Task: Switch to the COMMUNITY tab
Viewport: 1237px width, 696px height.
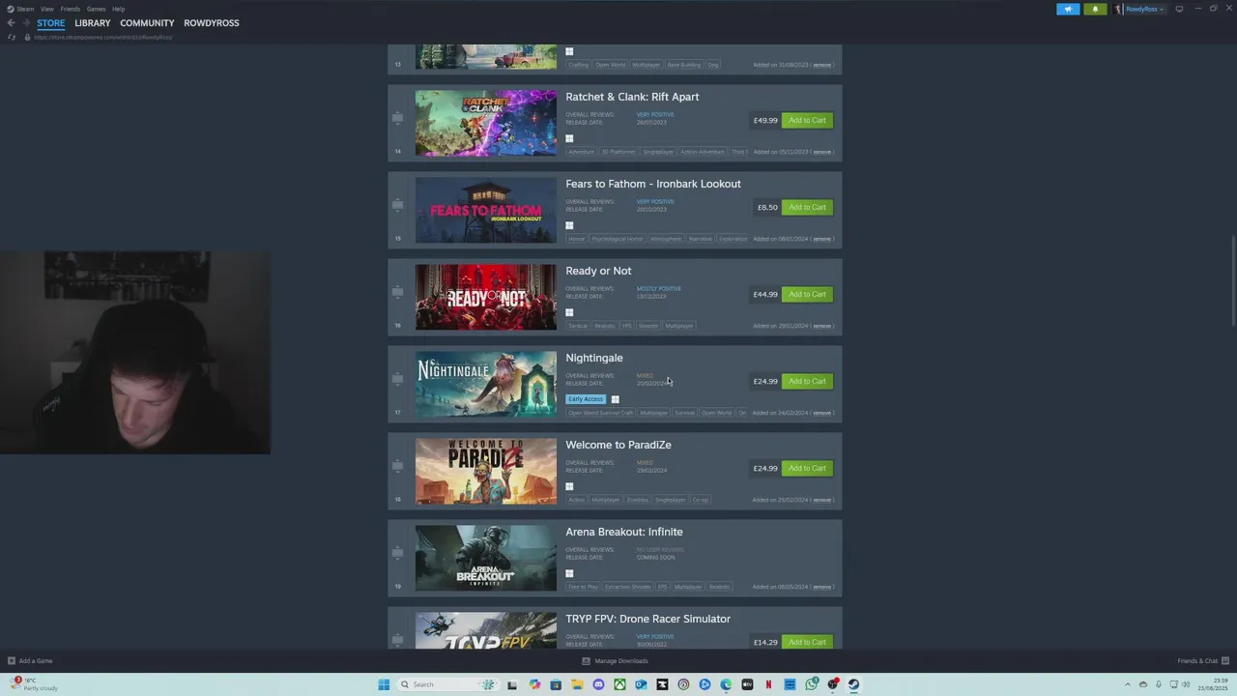Action: click(x=147, y=22)
